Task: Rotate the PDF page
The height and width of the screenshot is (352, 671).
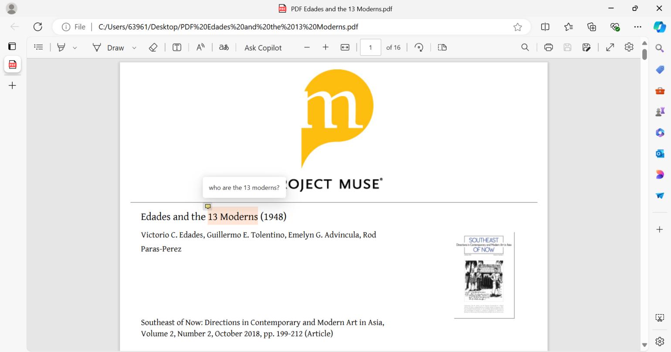Action: (x=419, y=48)
